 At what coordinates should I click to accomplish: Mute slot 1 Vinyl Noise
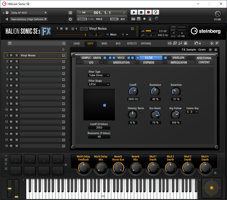[x=11, y=55]
